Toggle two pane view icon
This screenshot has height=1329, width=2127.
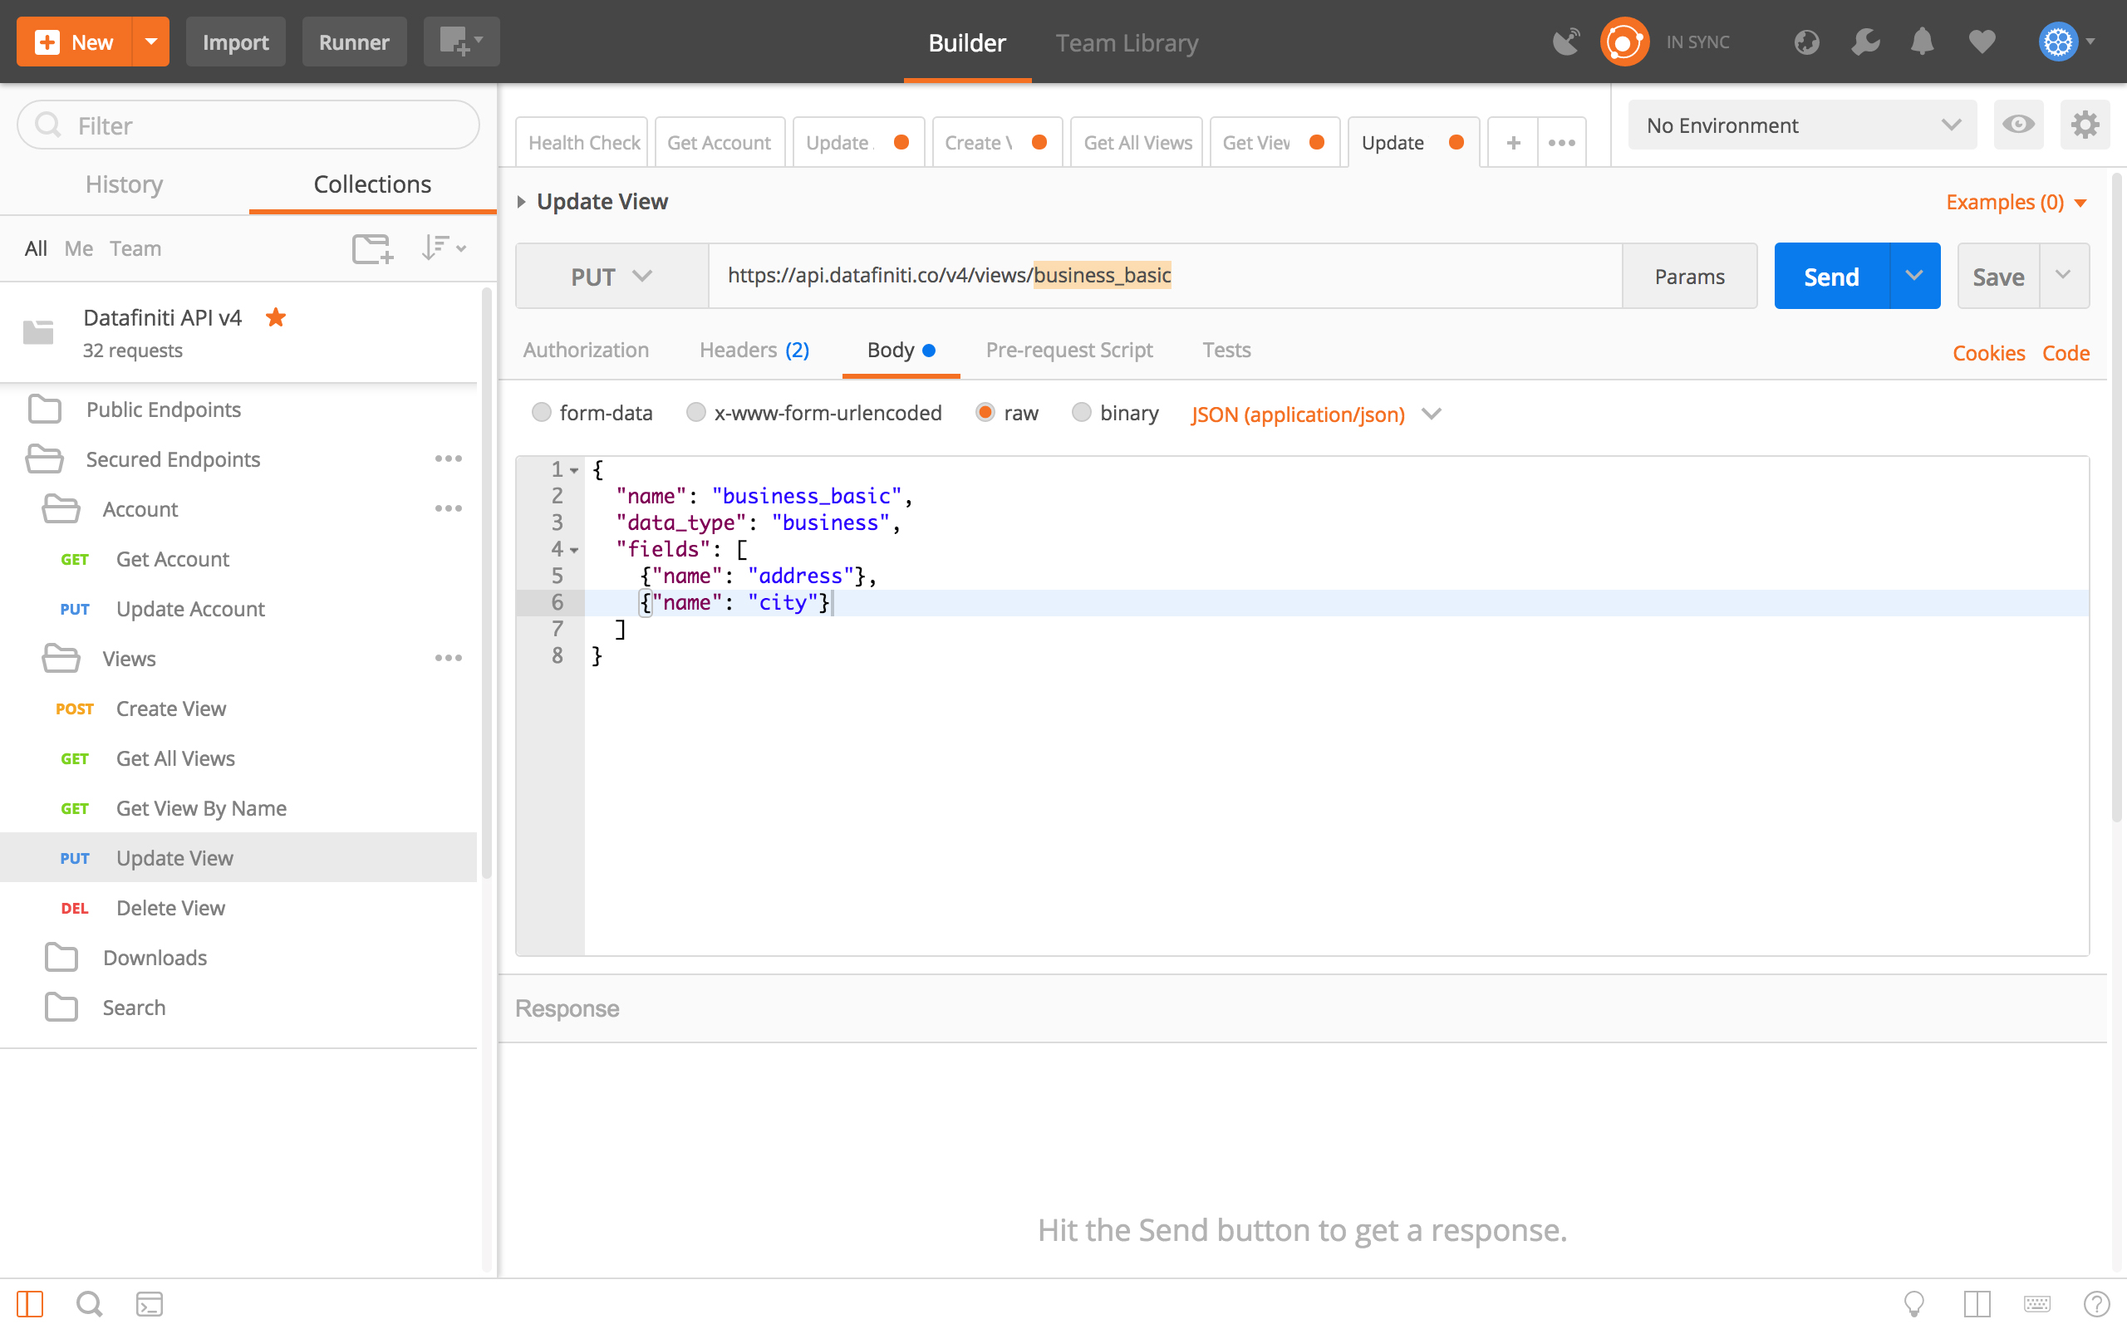[x=1977, y=1303]
